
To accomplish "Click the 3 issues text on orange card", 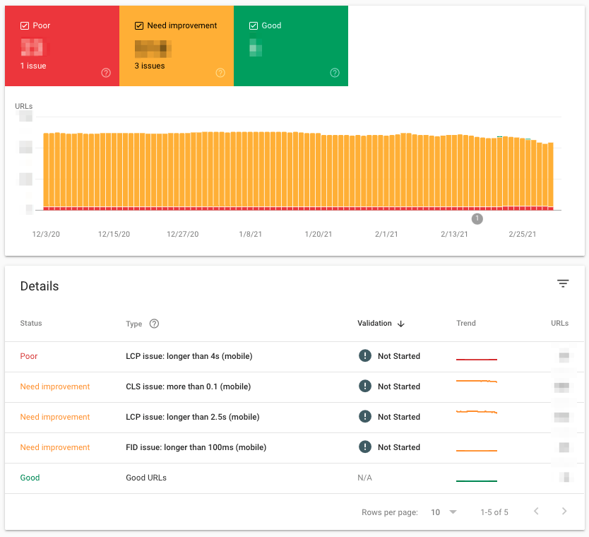I will point(150,66).
